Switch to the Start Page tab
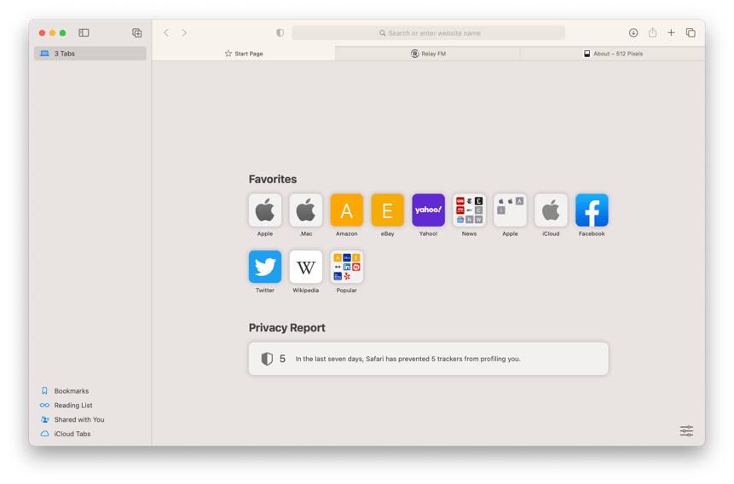The image size is (734, 484). pyautogui.click(x=244, y=54)
